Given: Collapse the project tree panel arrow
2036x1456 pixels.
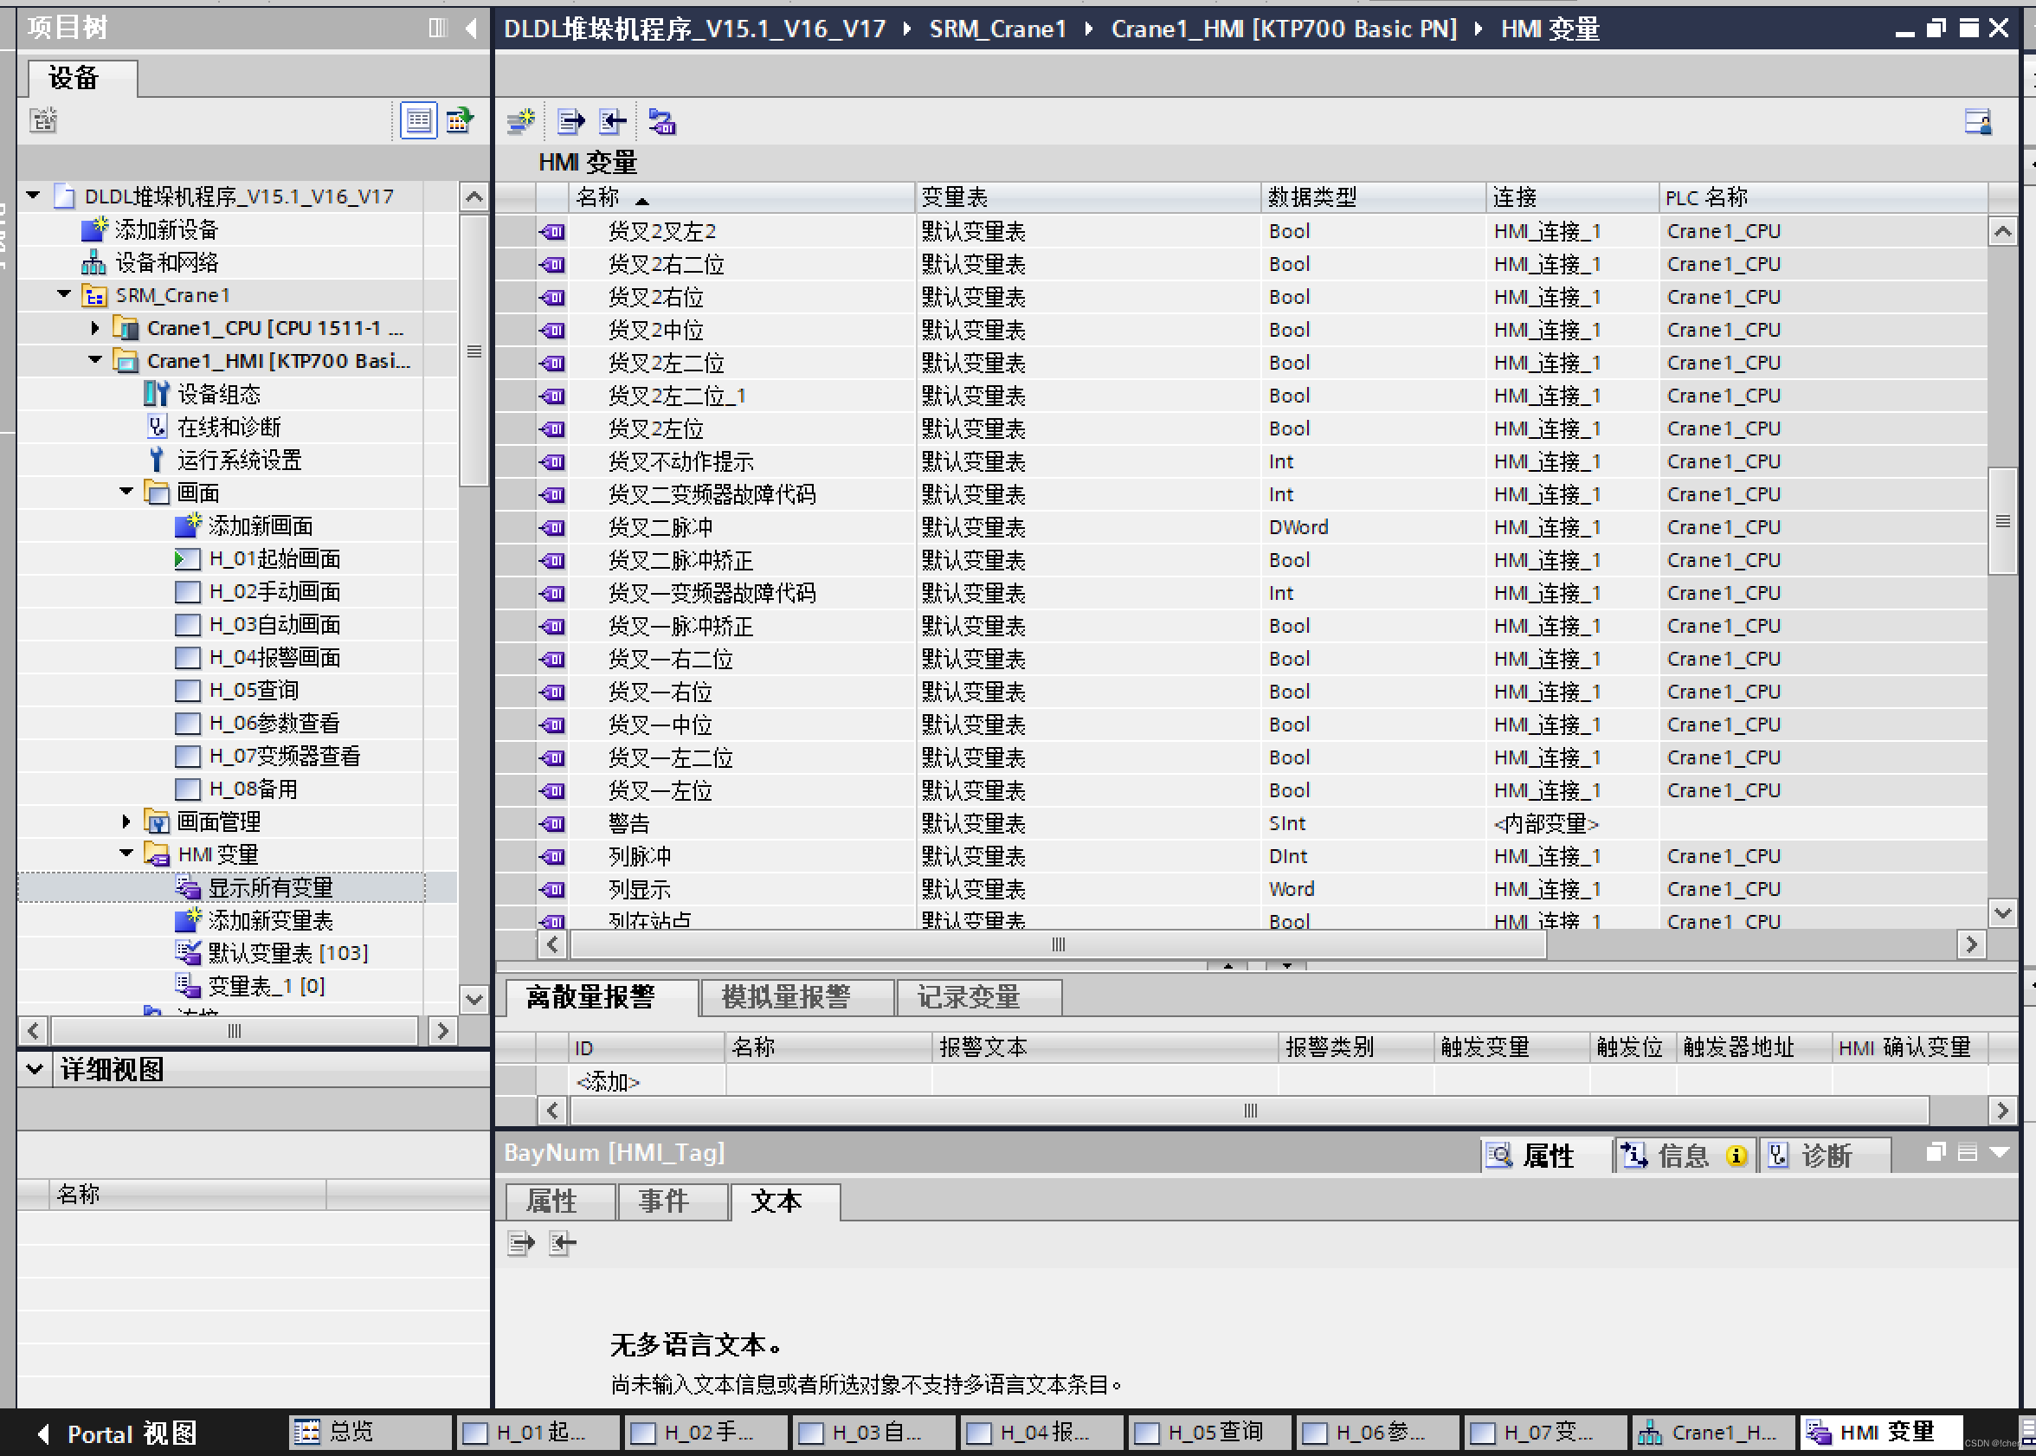Looking at the screenshot, I should (x=472, y=28).
